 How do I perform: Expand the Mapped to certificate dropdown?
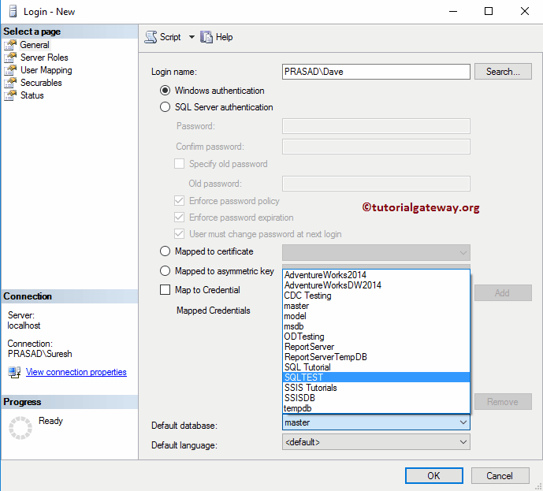coord(463,253)
